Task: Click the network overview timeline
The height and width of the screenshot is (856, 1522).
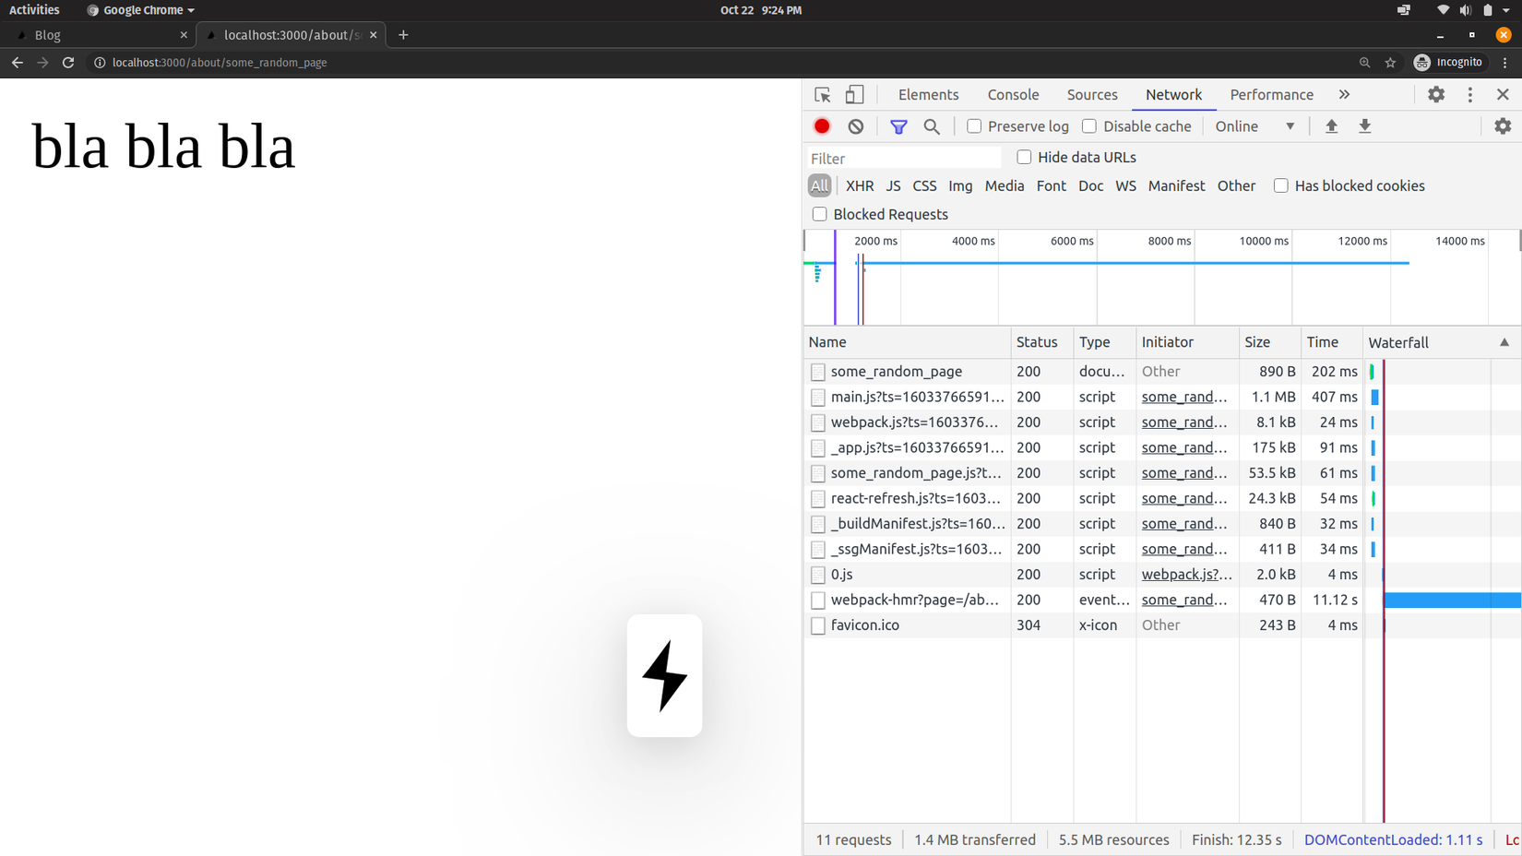Action: 1161,278
